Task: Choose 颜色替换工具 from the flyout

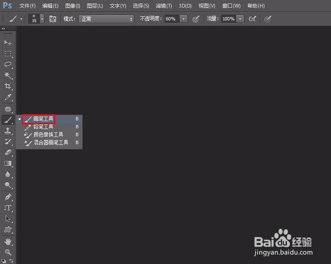Action: point(49,134)
